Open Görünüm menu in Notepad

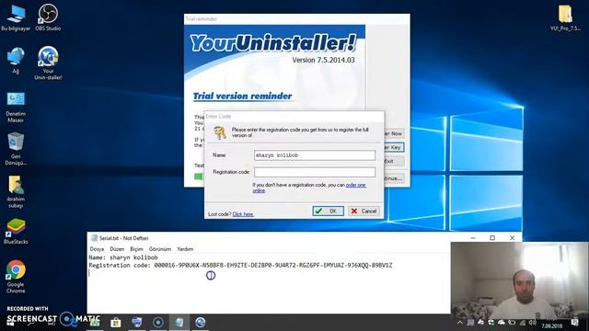160,249
